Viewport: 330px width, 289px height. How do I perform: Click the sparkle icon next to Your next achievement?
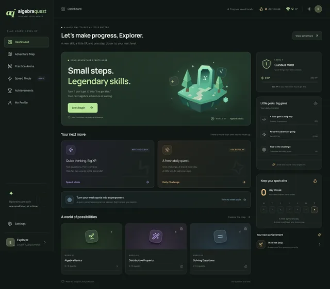pos(320,234)
